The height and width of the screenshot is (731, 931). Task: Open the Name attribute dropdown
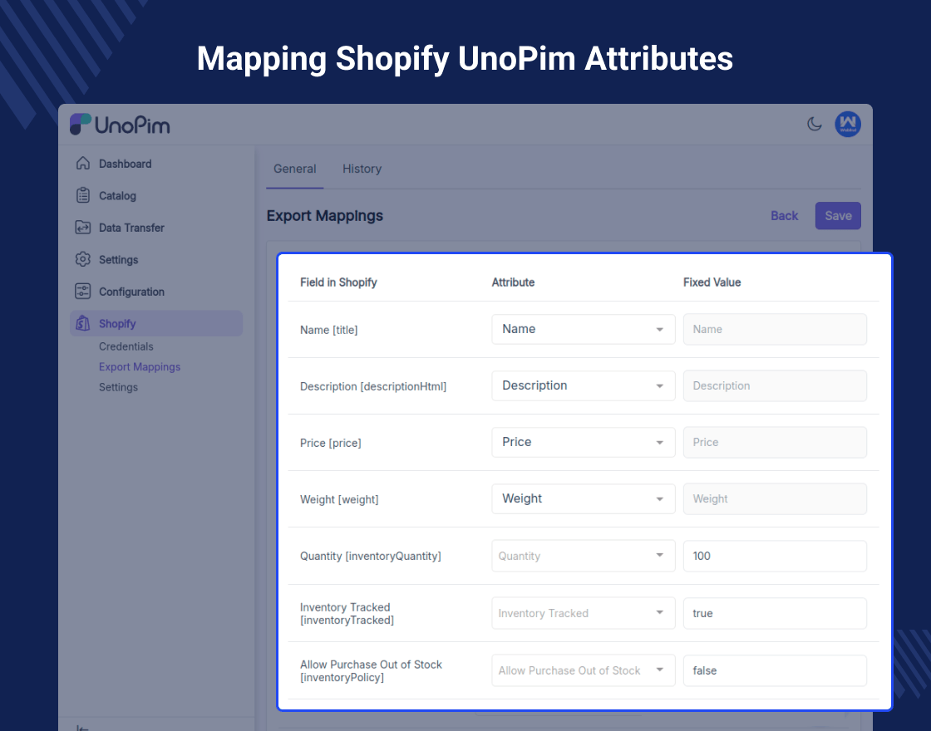[583, 329]
